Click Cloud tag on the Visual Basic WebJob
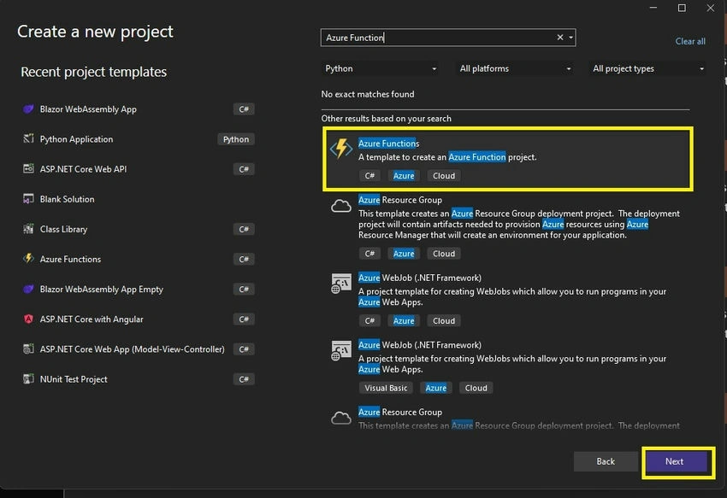The image size is (727, 498). [x=476, y=388]
